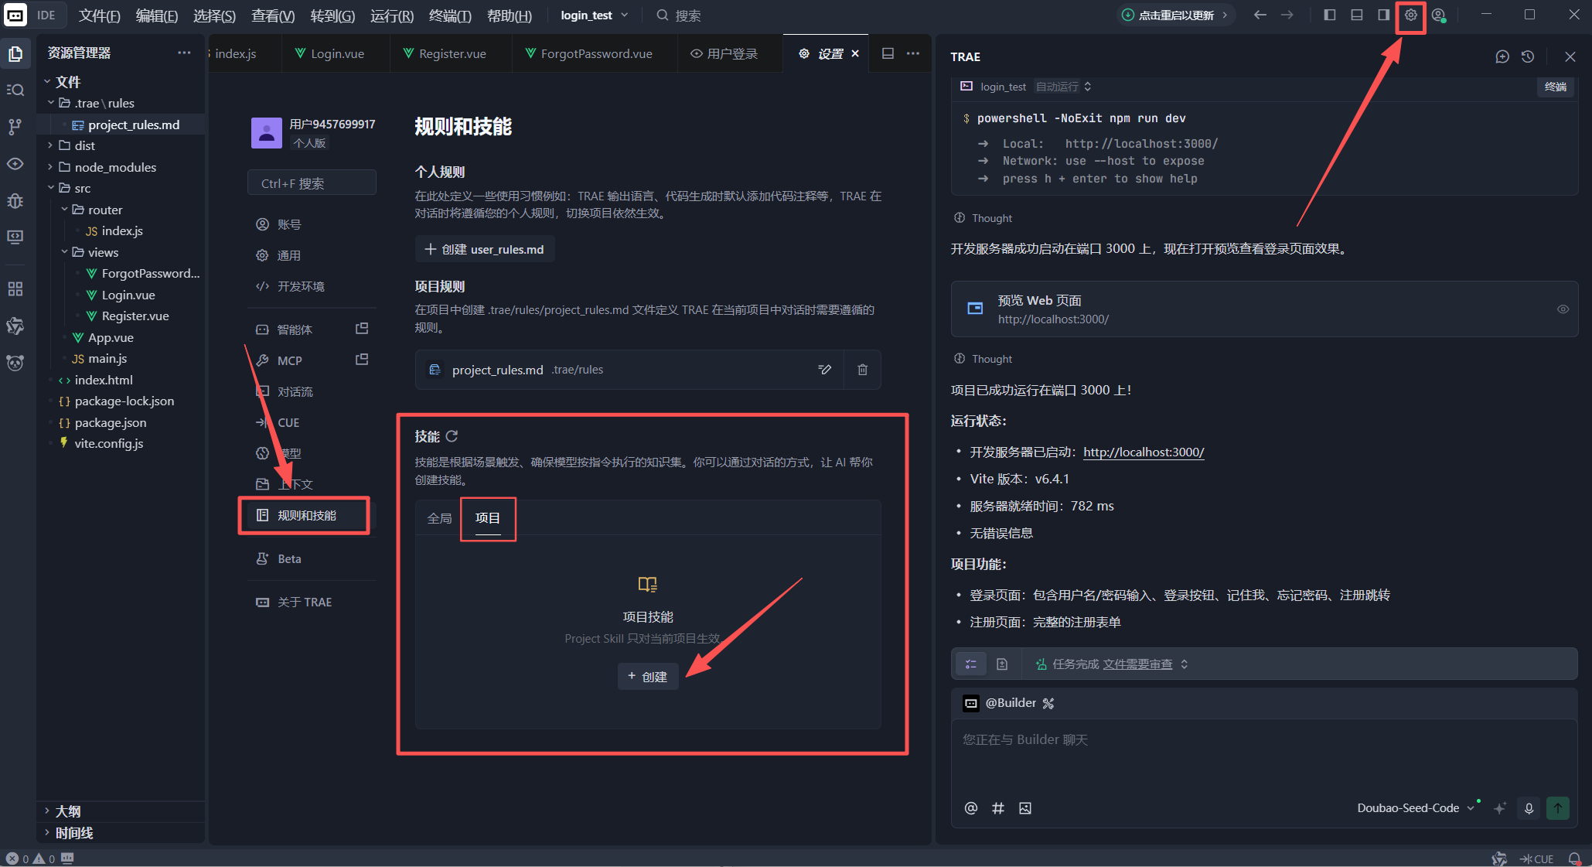1592x867 pixels.
Task: Click the 创建 user_rules.md button
Action: pos(485,249)
